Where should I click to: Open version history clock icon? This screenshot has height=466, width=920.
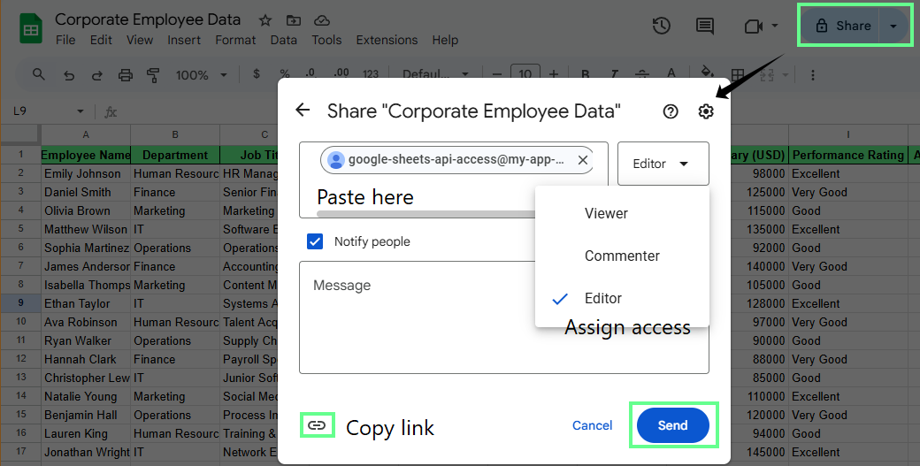pos(662,26)
